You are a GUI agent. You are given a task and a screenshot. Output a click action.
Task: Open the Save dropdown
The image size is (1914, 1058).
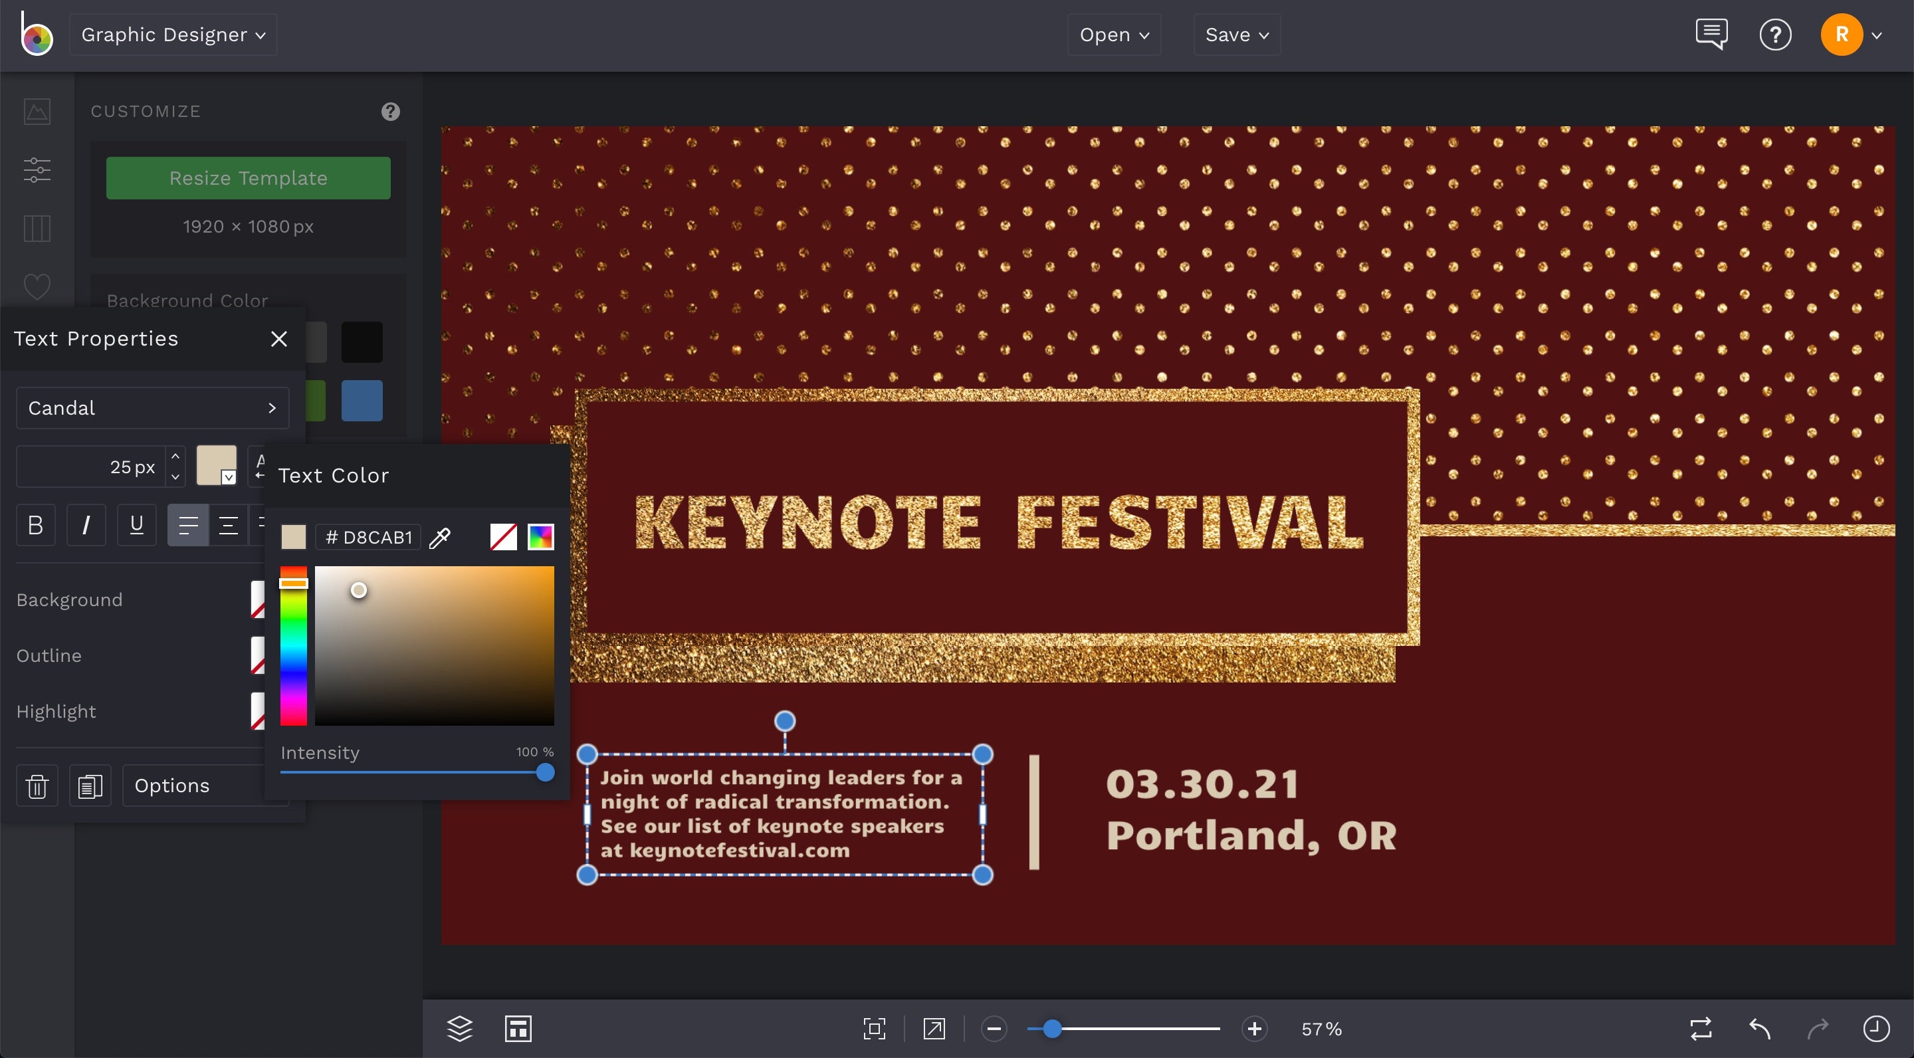(x=1235, y=34)
